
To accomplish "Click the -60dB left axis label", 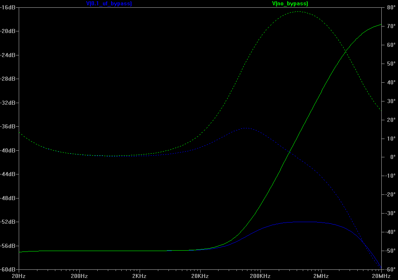I will [x=8, y=269].
